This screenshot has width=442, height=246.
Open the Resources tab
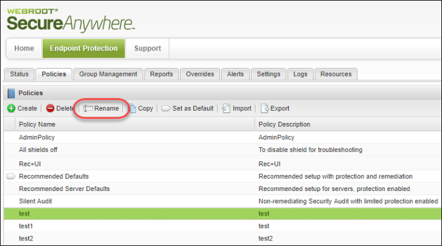coord(336,74)
